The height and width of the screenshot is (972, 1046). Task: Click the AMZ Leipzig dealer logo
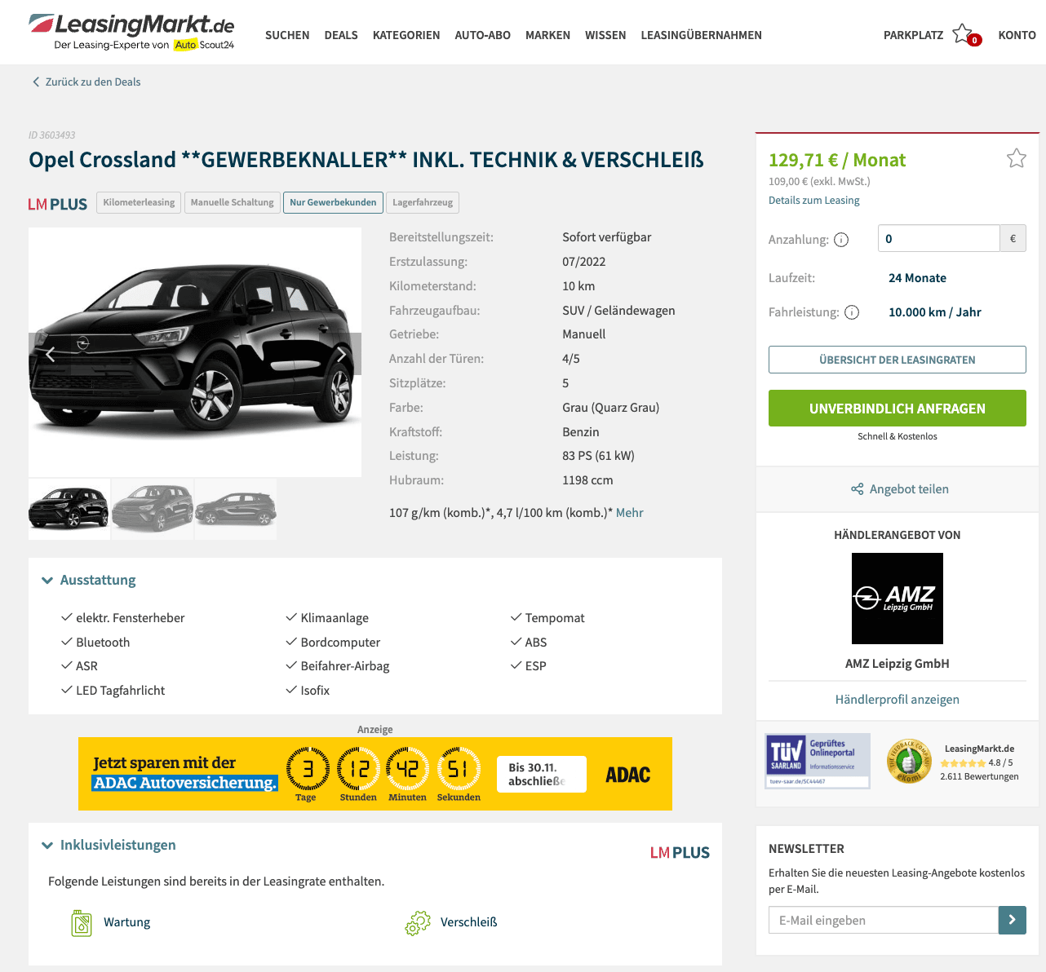(x=898, y=599)
